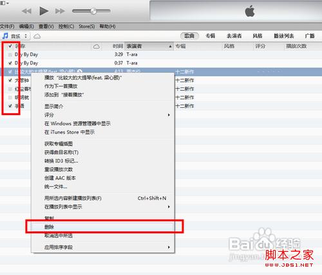Switch to the 广播 tab
Image resolution: width=322 pixels, height=275 pixels.
pos(310,36)
